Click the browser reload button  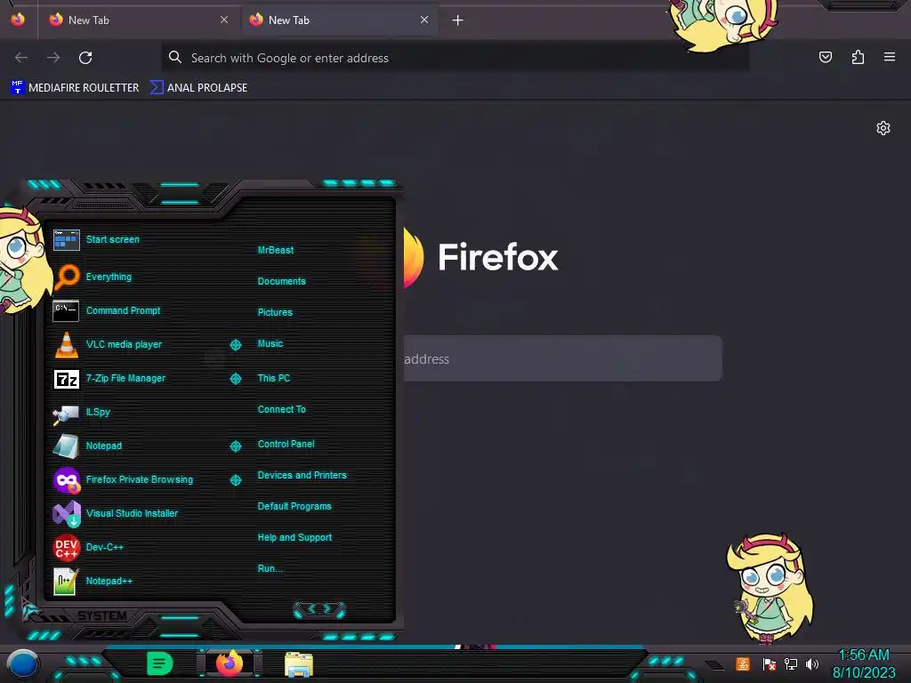click(x=85, y=58)
